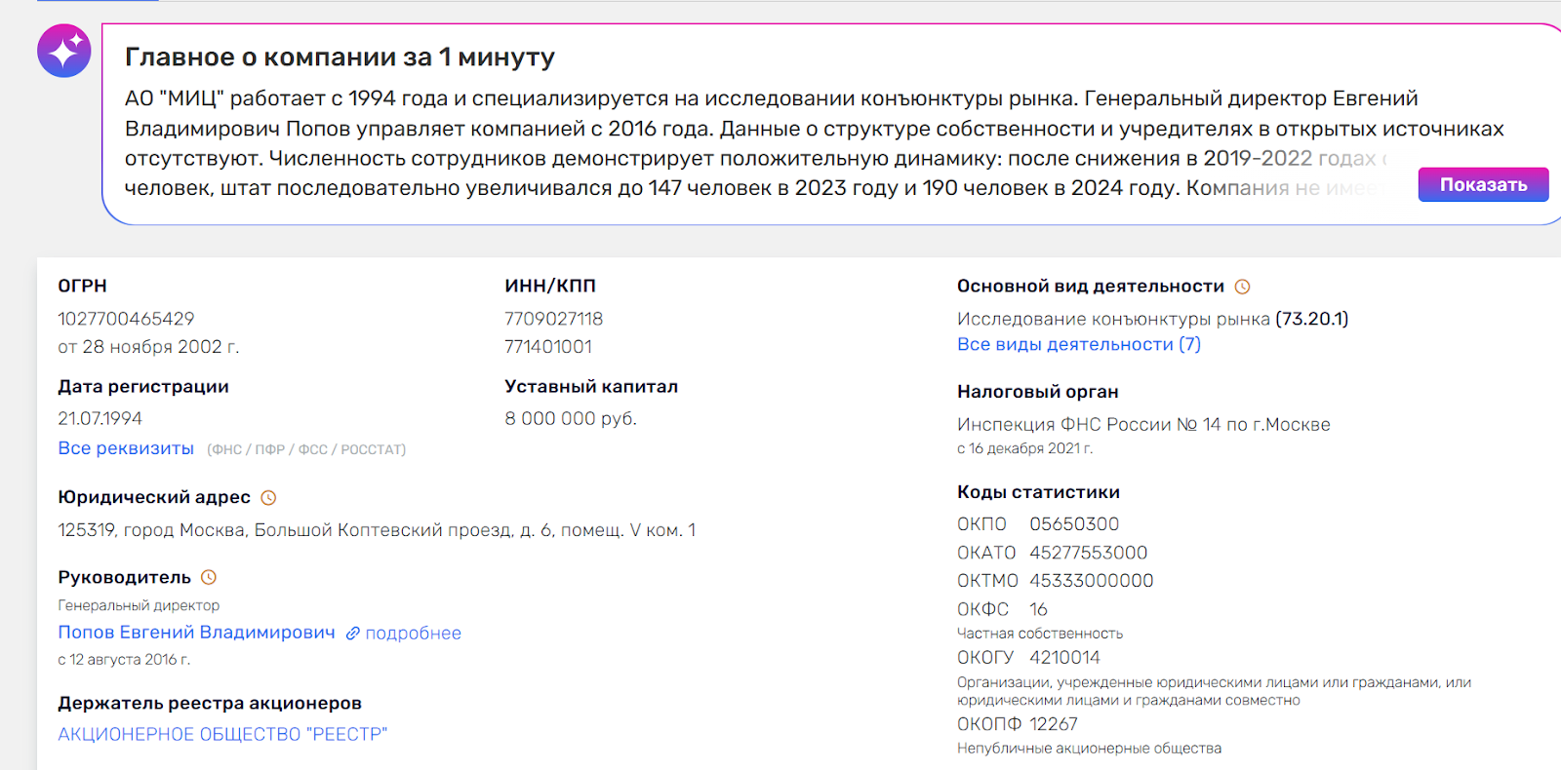
Task: Click the Частная собственность text
Action: coord(1040,634)
